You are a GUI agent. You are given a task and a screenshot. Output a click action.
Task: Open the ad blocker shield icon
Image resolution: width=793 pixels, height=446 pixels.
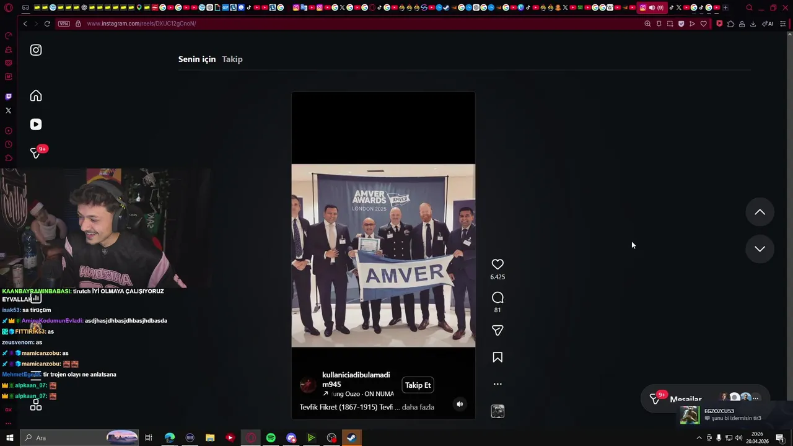[681, 24]
